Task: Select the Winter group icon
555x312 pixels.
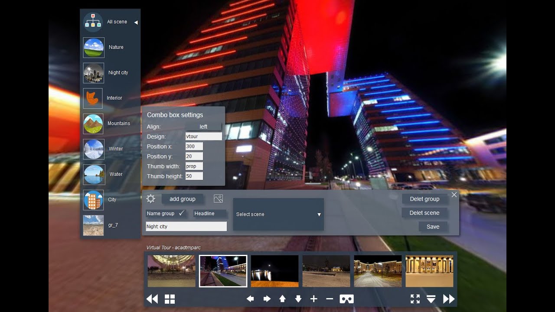Action: pos(94,149)
